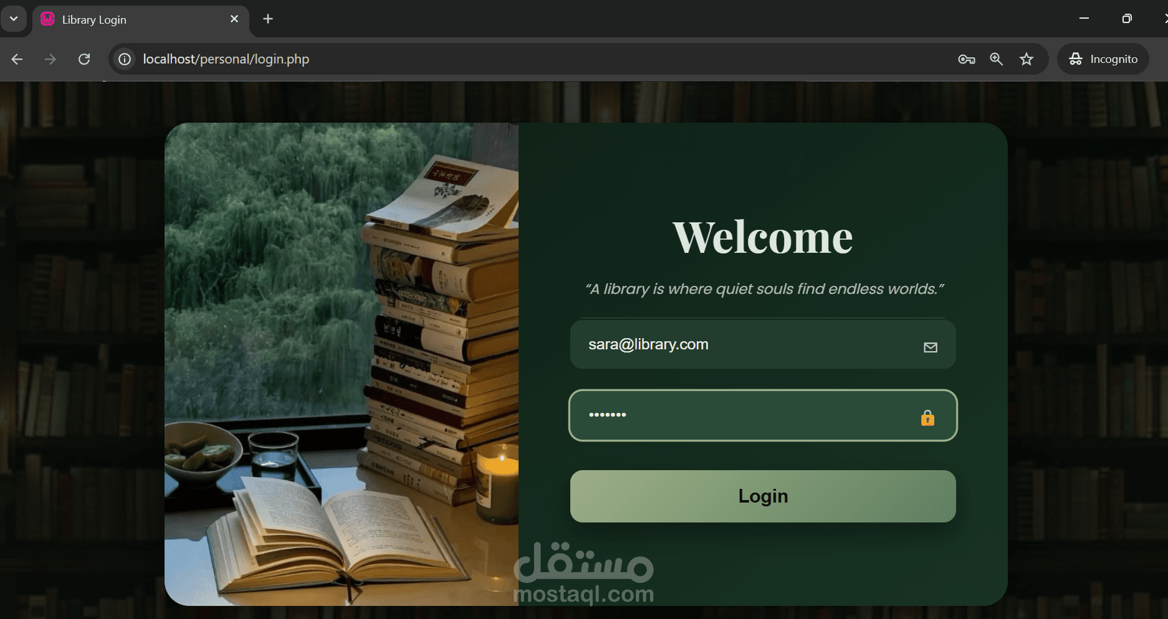
Task: Go back to the previous page
Action: (17, 59)
